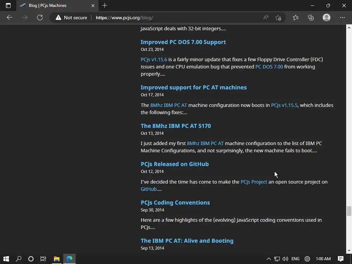This screenshot has width=352, height=264.
Task: Open The IBM PC AT: Alive and Booting
Action: (x=187, y=241)
